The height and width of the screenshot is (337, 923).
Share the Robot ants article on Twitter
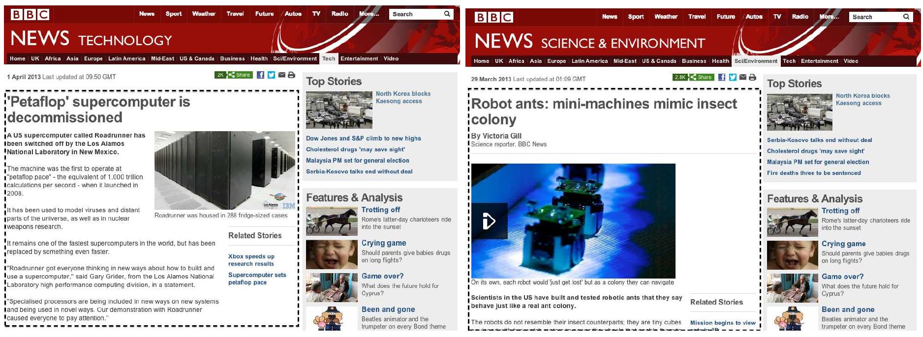click(733, 77)
